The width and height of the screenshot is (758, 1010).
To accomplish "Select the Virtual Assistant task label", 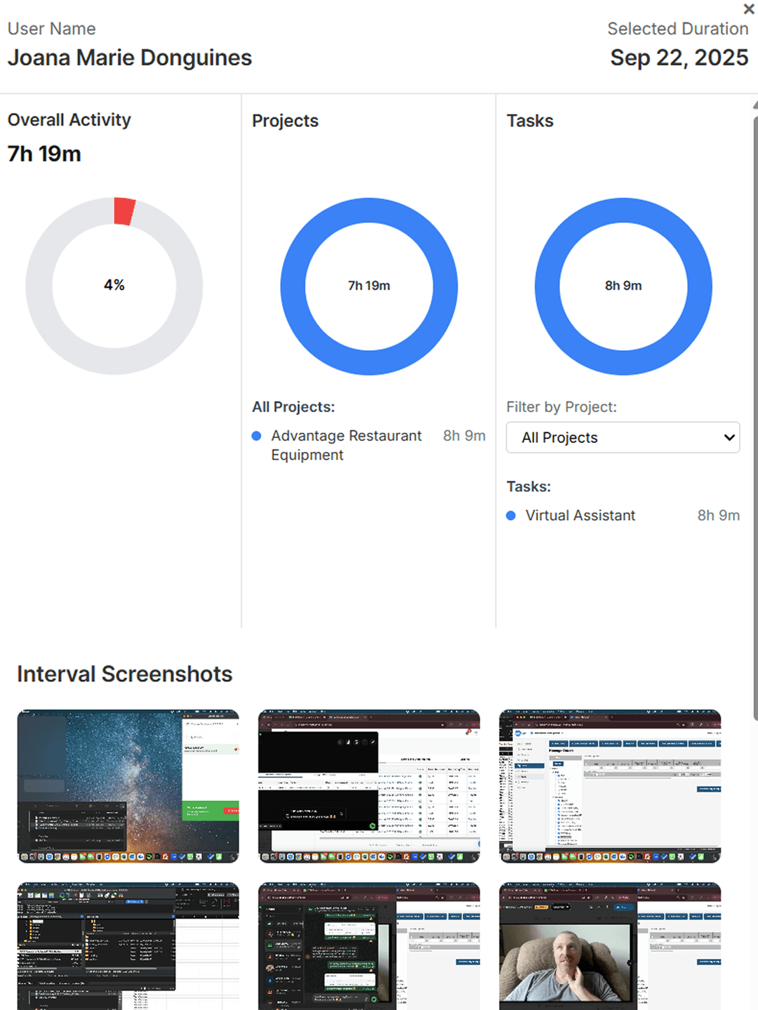I will coord(580,515).
